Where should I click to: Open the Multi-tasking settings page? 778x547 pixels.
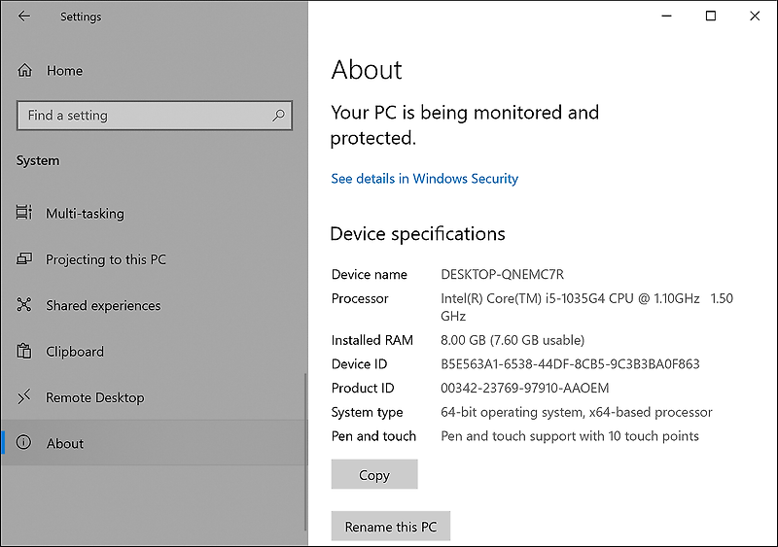click(x=85, y=214)
